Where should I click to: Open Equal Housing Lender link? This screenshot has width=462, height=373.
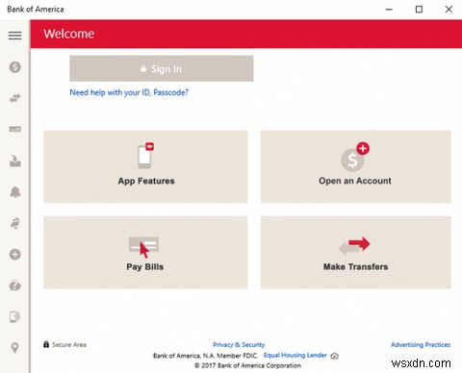[x=295, y=355]
